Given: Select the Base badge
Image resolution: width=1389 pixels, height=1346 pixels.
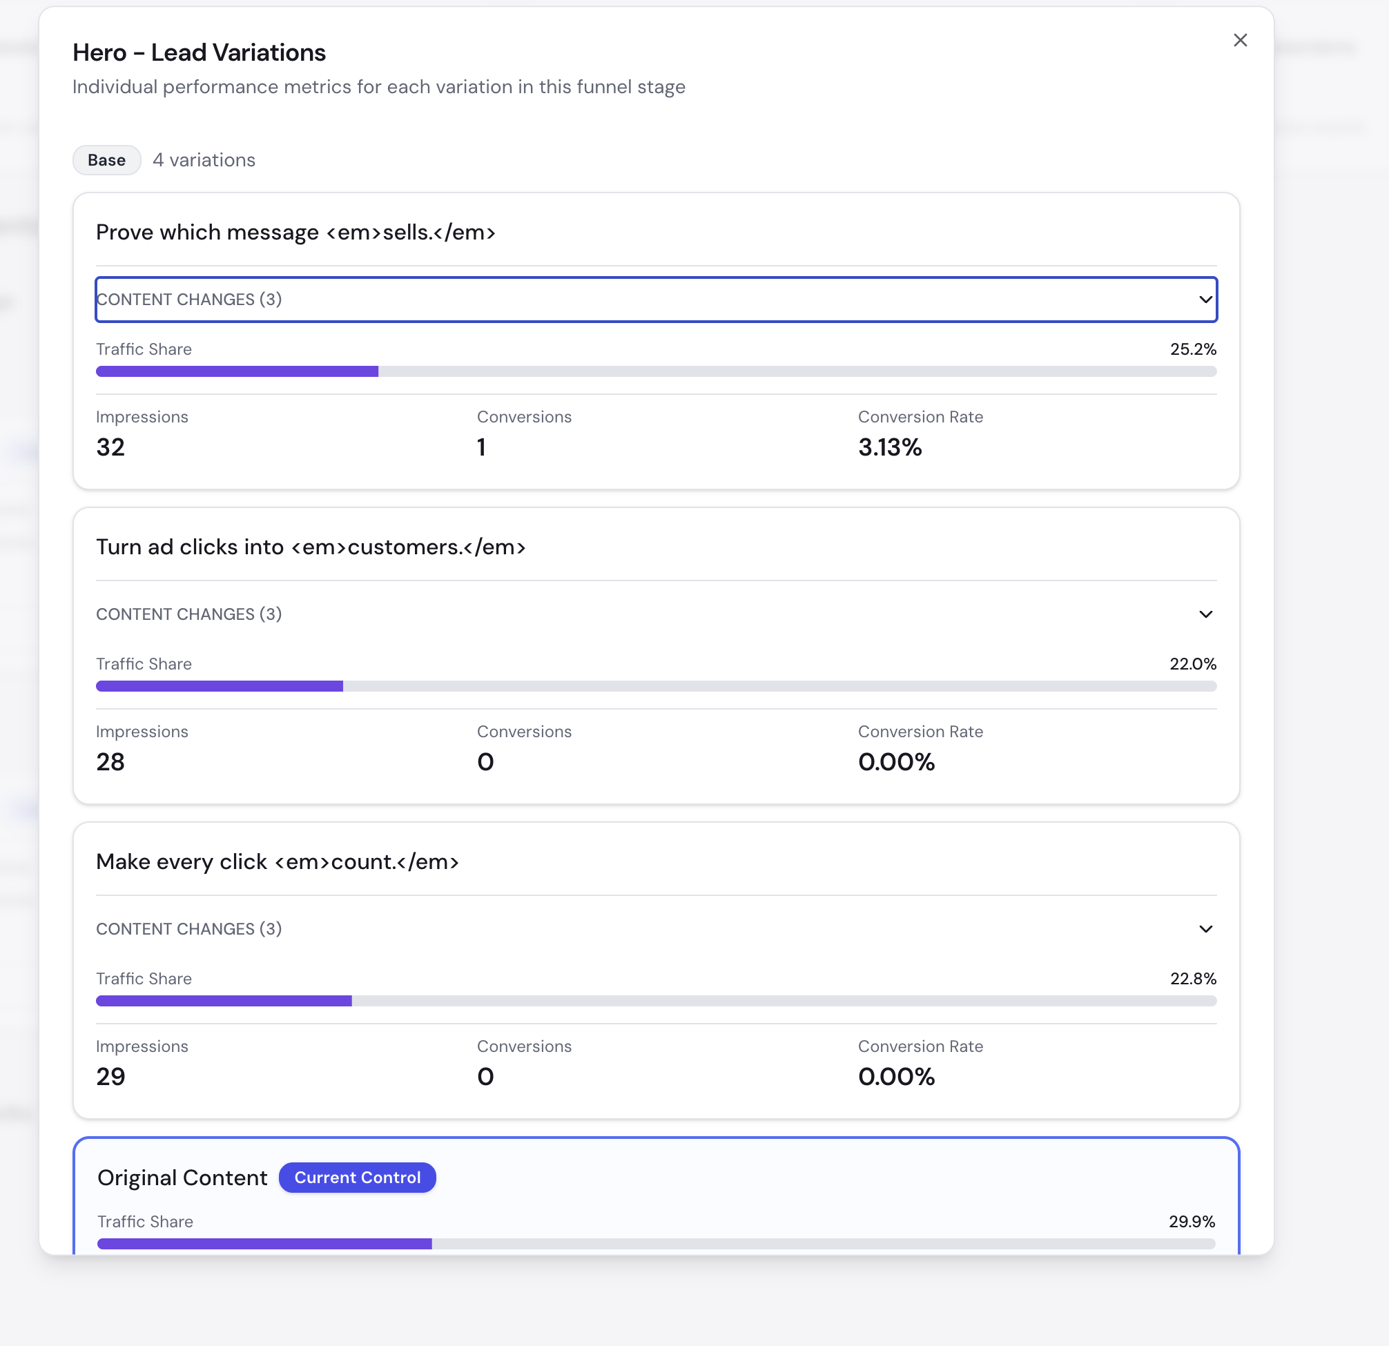Looking at the screenshot, I should pos(106,160).
